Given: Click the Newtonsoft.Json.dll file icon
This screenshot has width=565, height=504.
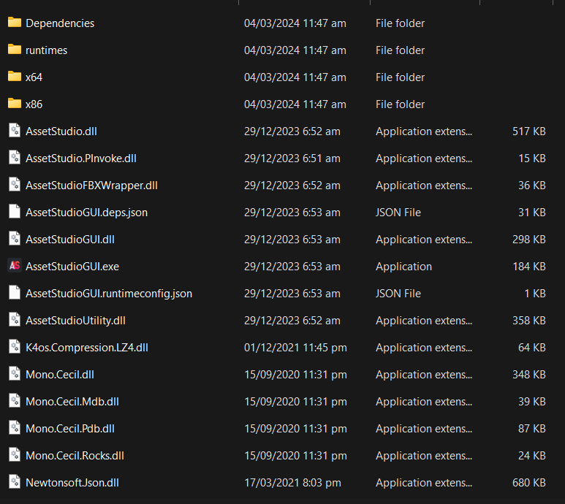Looking at the screenshot, I should pos(15,481).
